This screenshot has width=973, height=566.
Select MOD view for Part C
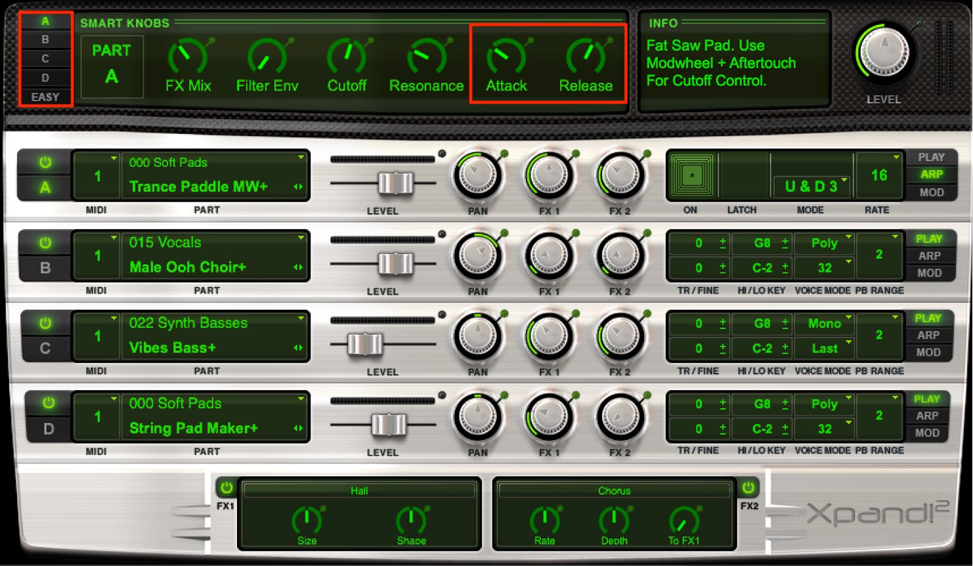click(x=928, y=353)
